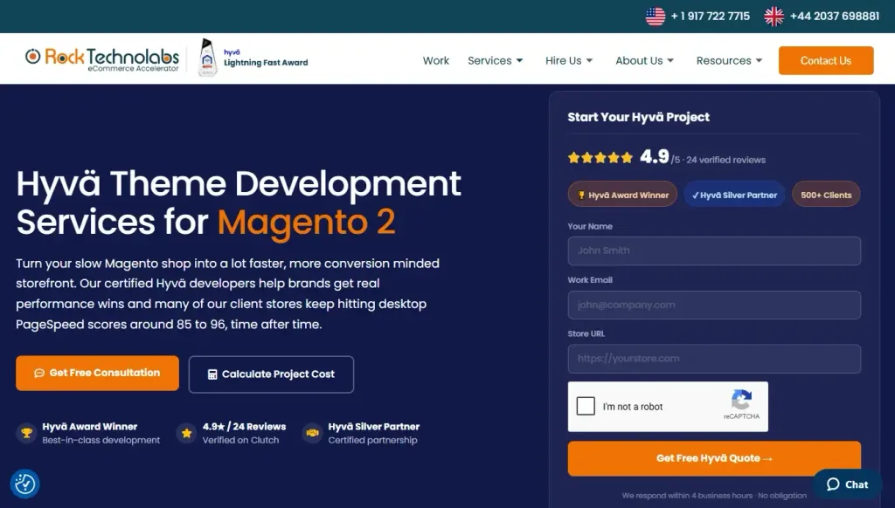Click the 'Hyvä Theme Development' headline
895x508 pixels.
[x=239, y=183]
